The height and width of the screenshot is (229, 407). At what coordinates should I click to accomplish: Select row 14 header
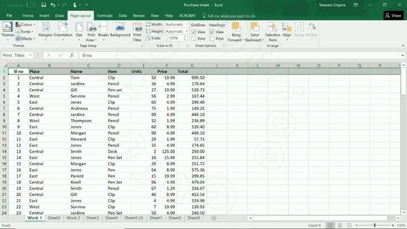4,151
